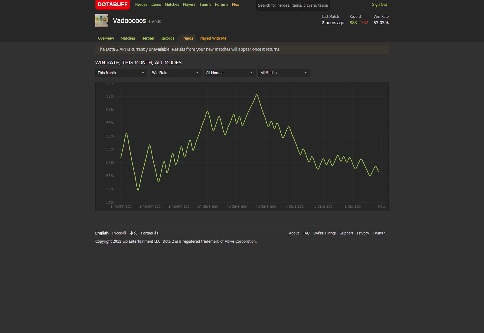Expand the All Heroes dropdown

[x=230, y=73]
